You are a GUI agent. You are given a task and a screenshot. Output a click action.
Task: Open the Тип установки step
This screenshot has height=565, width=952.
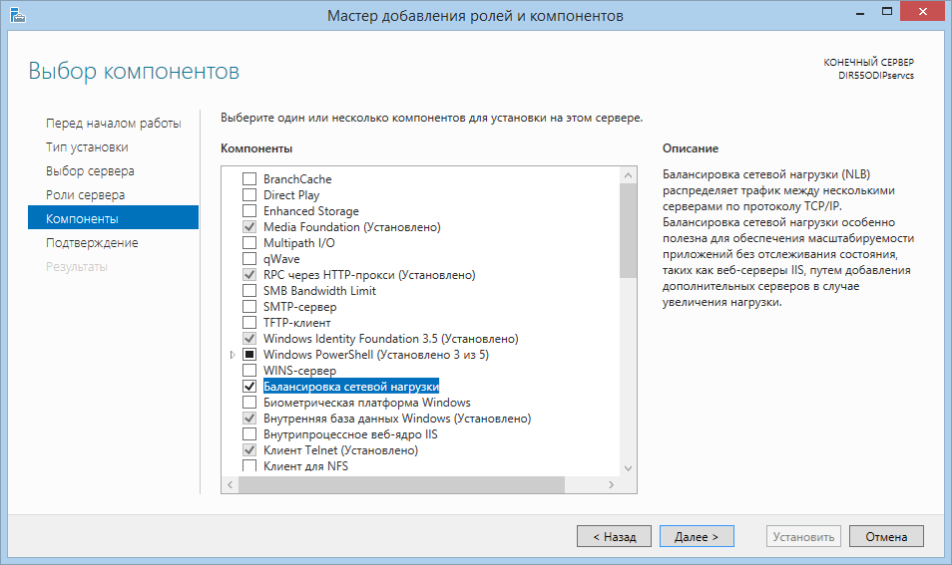(87, 146)
